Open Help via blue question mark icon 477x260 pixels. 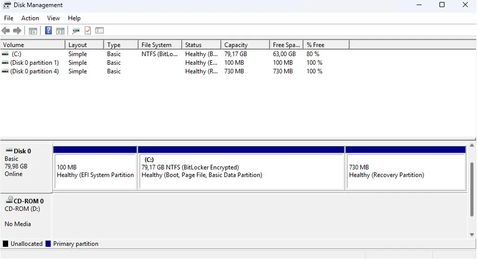(48, 31)
